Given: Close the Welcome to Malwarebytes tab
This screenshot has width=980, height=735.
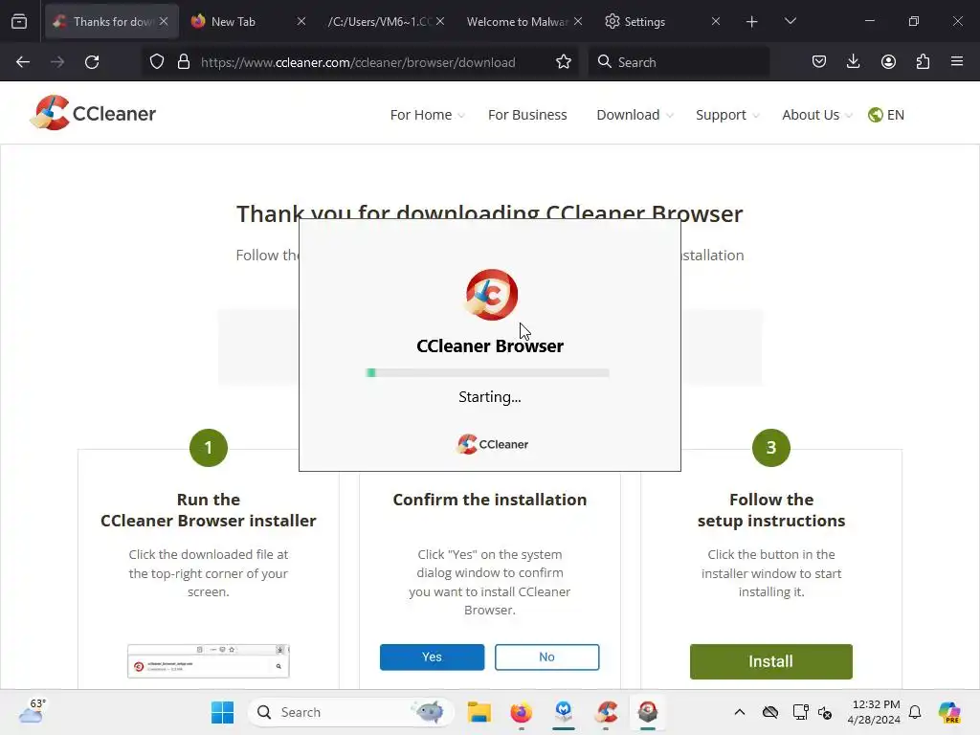Looking at the screenshot, I should [x=578, y=21].
